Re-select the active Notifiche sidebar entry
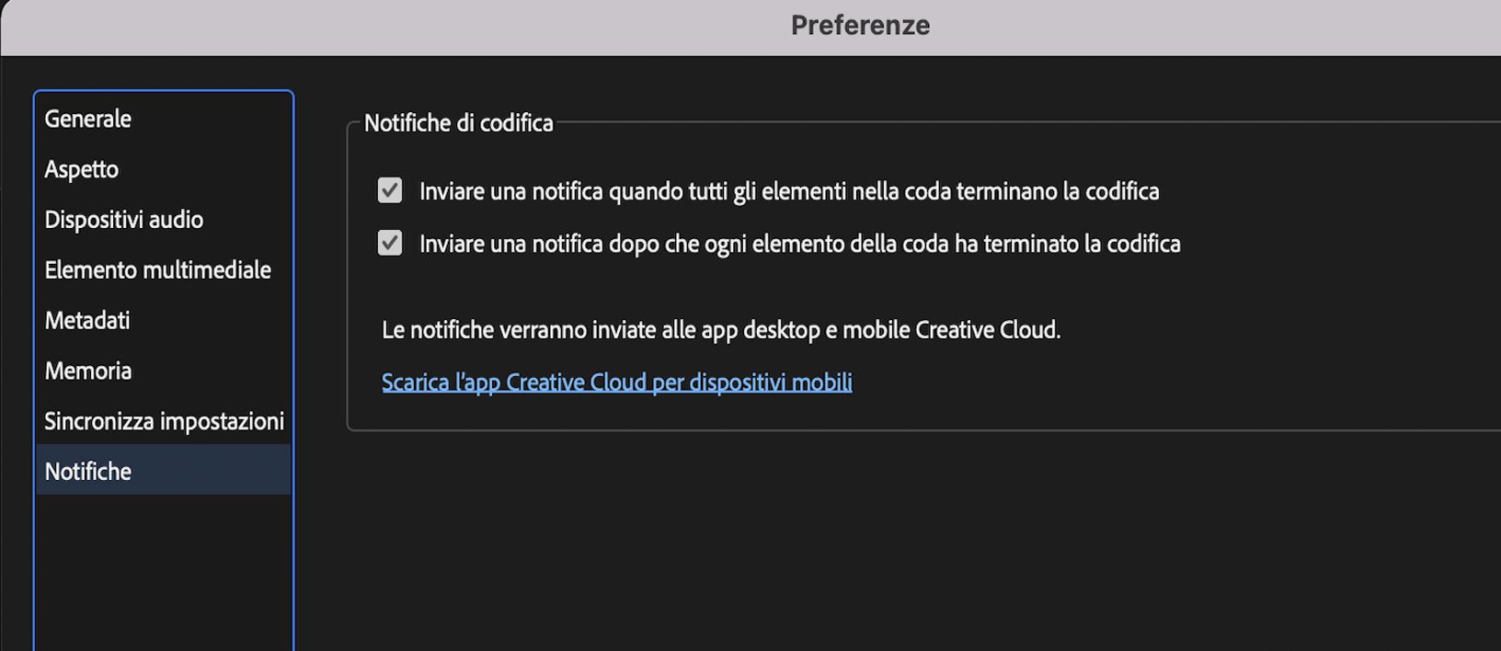Screen dimensions: 1501x651 (x=87, y=470)
